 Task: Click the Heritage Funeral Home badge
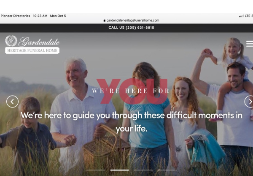(x=32, y=50)
